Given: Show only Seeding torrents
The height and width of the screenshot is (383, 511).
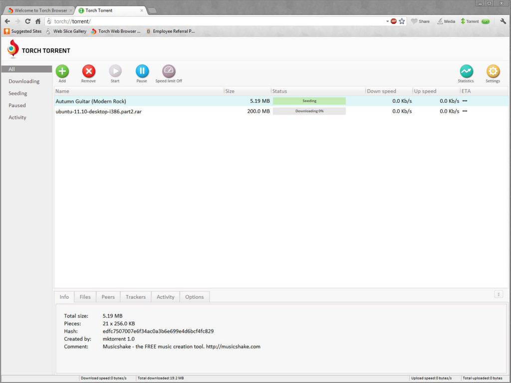Looking at the screenshot, I should pos(17,93).
